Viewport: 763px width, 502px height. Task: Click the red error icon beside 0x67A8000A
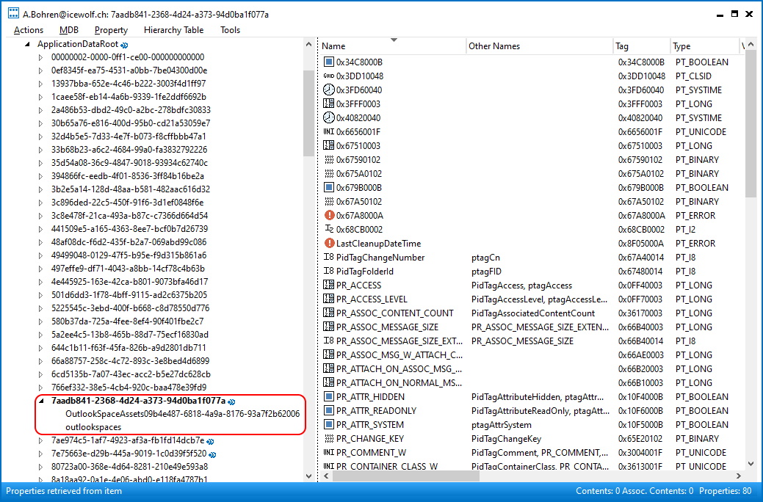(x=330, y=215)
